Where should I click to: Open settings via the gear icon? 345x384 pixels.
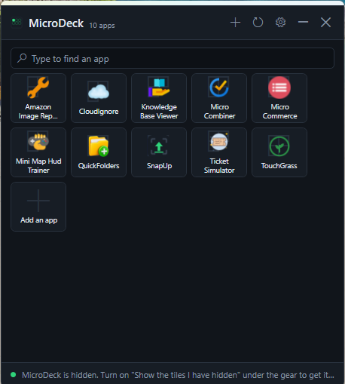tap(280, 23)
